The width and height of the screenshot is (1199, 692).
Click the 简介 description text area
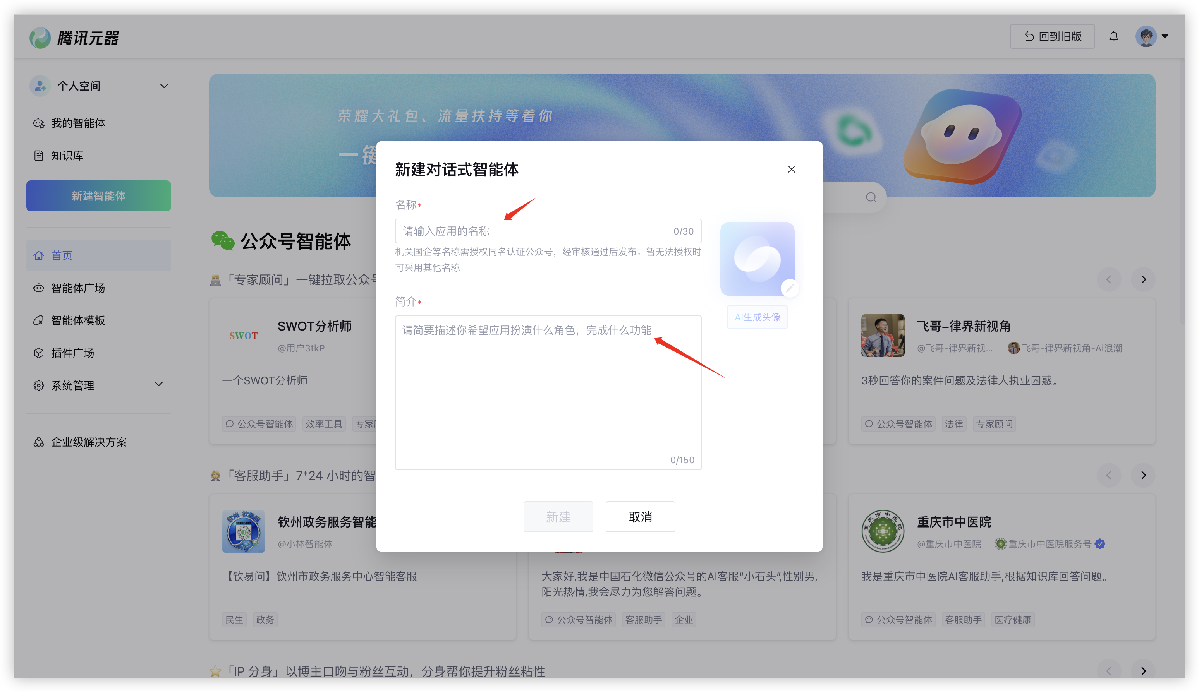tap(548, 392)
